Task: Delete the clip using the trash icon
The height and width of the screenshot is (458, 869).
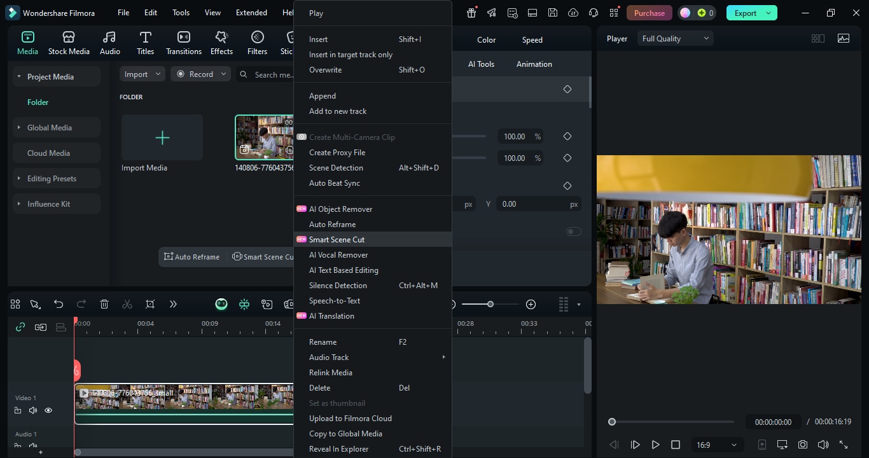Action: tap(104, 305)
